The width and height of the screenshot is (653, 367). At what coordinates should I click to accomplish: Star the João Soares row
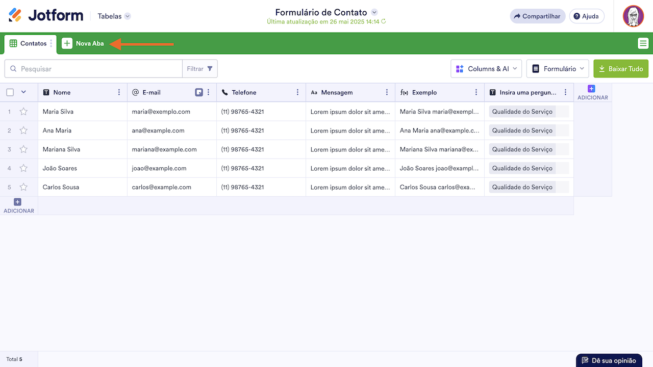pos(23,168)
